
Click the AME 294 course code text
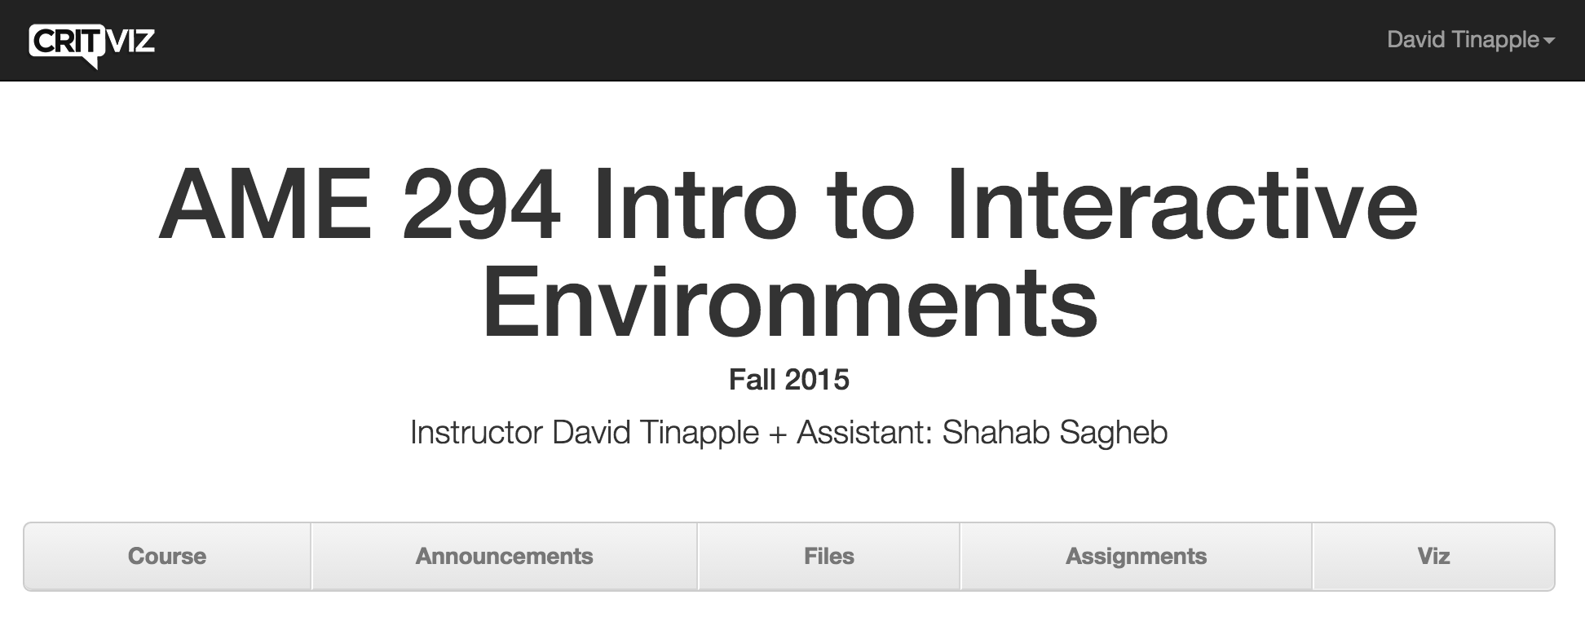(360, 204)
